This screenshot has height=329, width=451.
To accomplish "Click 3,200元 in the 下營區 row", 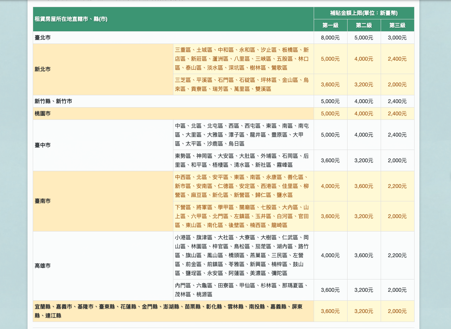I will pyautogui.click(x=364, y=216).
